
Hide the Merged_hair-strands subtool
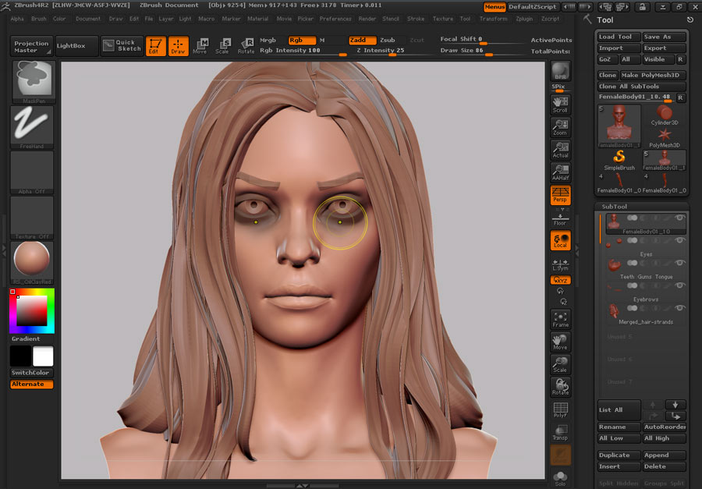coord(680,308)
